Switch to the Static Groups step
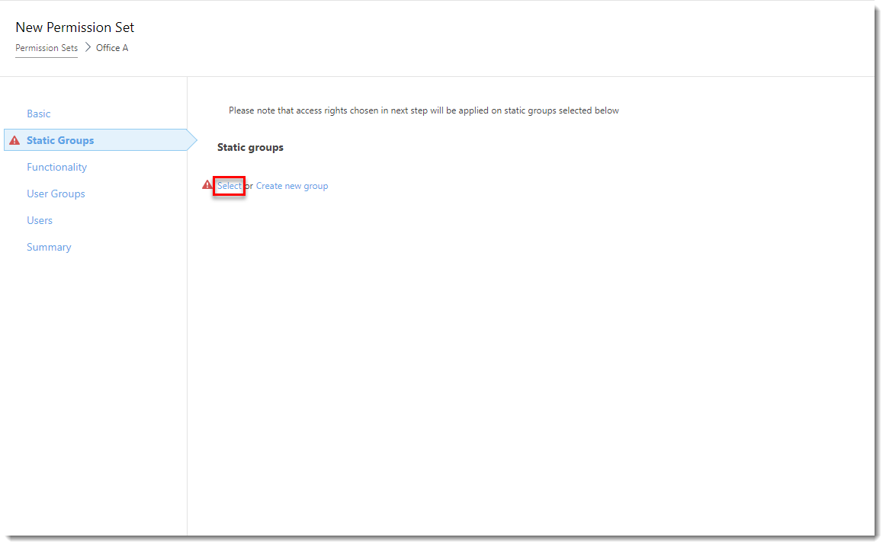Screen dimensions: 886x547 coord(60,140)
